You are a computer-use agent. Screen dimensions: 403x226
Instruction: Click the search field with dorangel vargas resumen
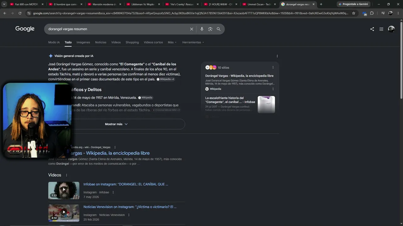(x=116, y=29)
